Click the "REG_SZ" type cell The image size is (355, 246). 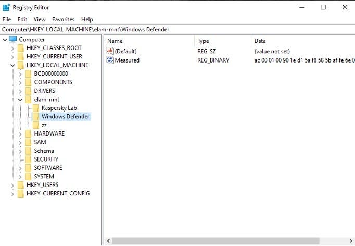[x=207, y=51]
